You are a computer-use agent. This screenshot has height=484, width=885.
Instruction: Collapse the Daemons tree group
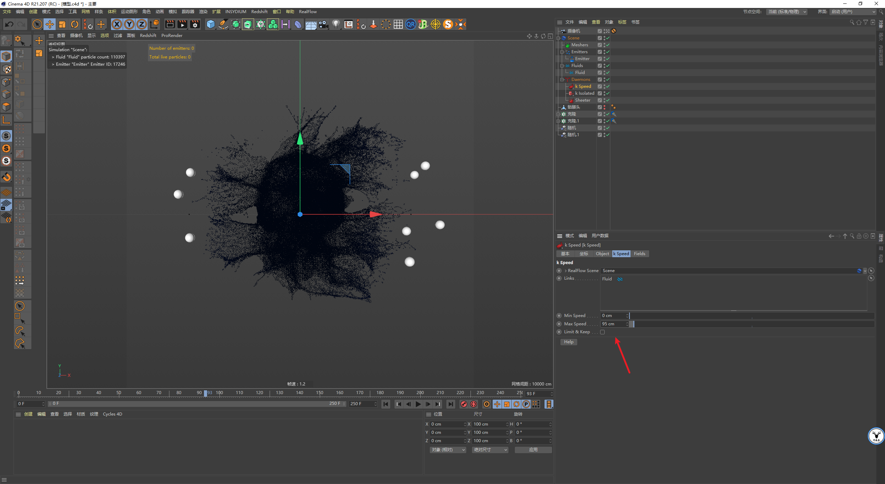(562, 80)
